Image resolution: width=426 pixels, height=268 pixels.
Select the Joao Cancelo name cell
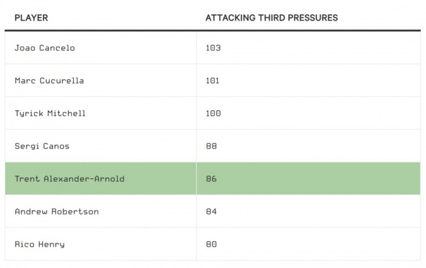click(101, 48)
